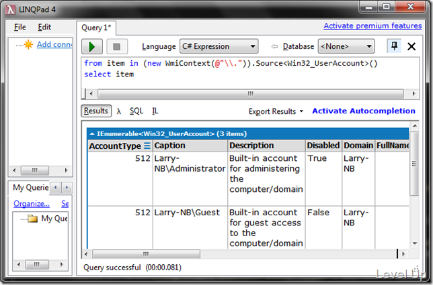This screenshot has height=285, width=433.
Task: Click the AccountType column header text
Action: [x=115, y=146]
